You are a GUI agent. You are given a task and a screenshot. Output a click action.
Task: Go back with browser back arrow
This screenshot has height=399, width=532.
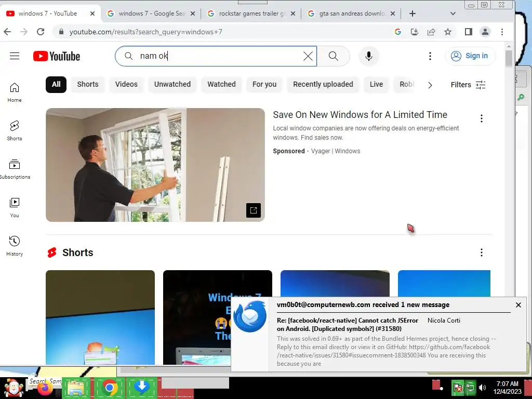(7, 32)
